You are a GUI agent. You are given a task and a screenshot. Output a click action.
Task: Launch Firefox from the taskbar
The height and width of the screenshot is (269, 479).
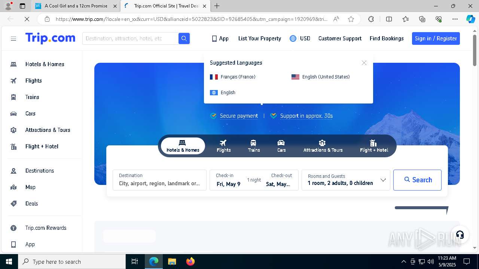tap(190, 262)
